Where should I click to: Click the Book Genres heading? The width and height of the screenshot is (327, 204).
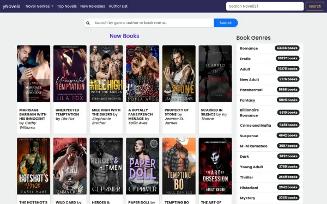tap(253, 38)
